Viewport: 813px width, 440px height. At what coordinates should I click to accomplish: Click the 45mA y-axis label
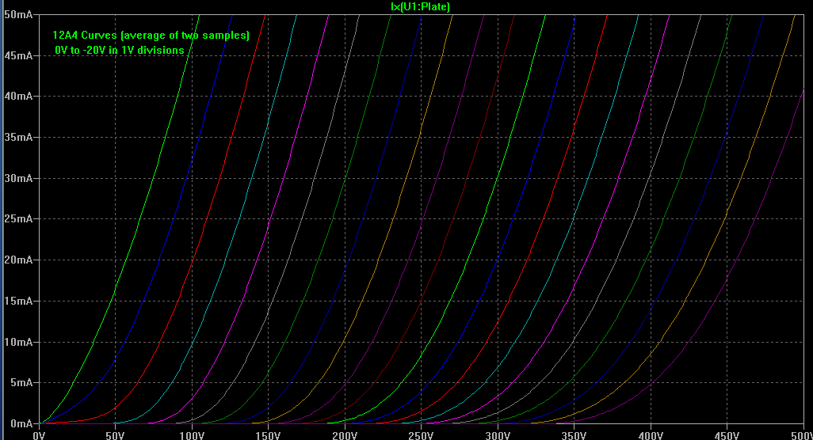point(18,55)
